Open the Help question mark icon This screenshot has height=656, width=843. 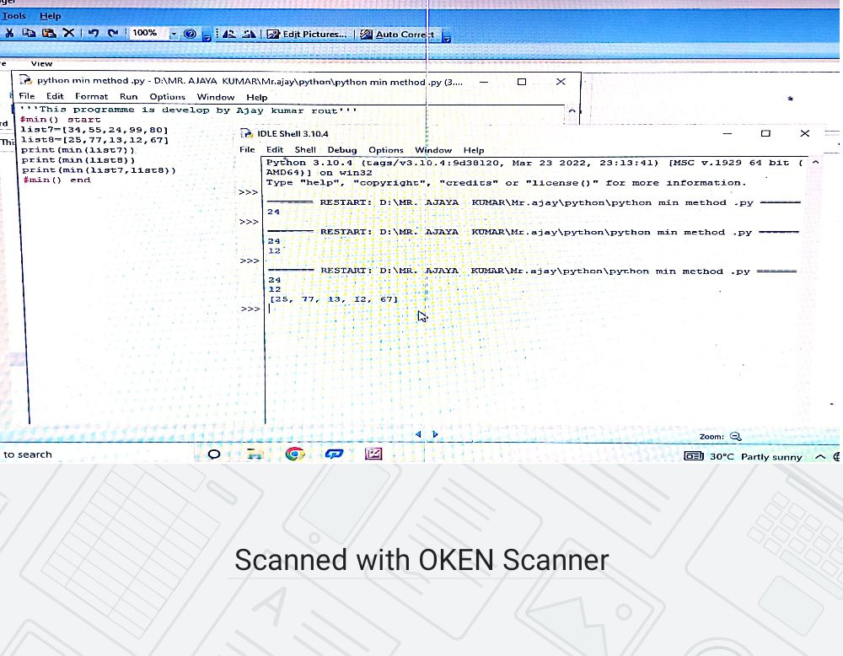click(x=190, y=34)
